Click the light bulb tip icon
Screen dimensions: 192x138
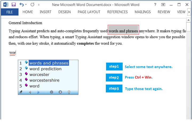point(69,92)
